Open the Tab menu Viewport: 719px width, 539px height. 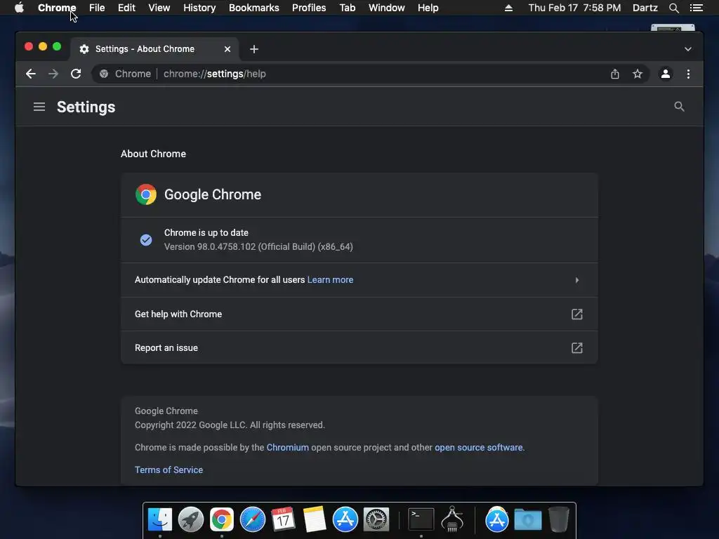pos(347,8)
